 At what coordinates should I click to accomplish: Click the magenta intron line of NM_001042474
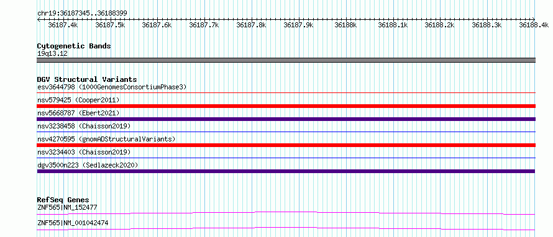point(286,228)
